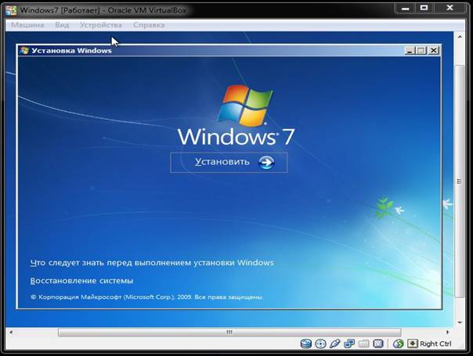Click the shared folders status icon
This screenshot has height=356, width=473.
(364, 343)
